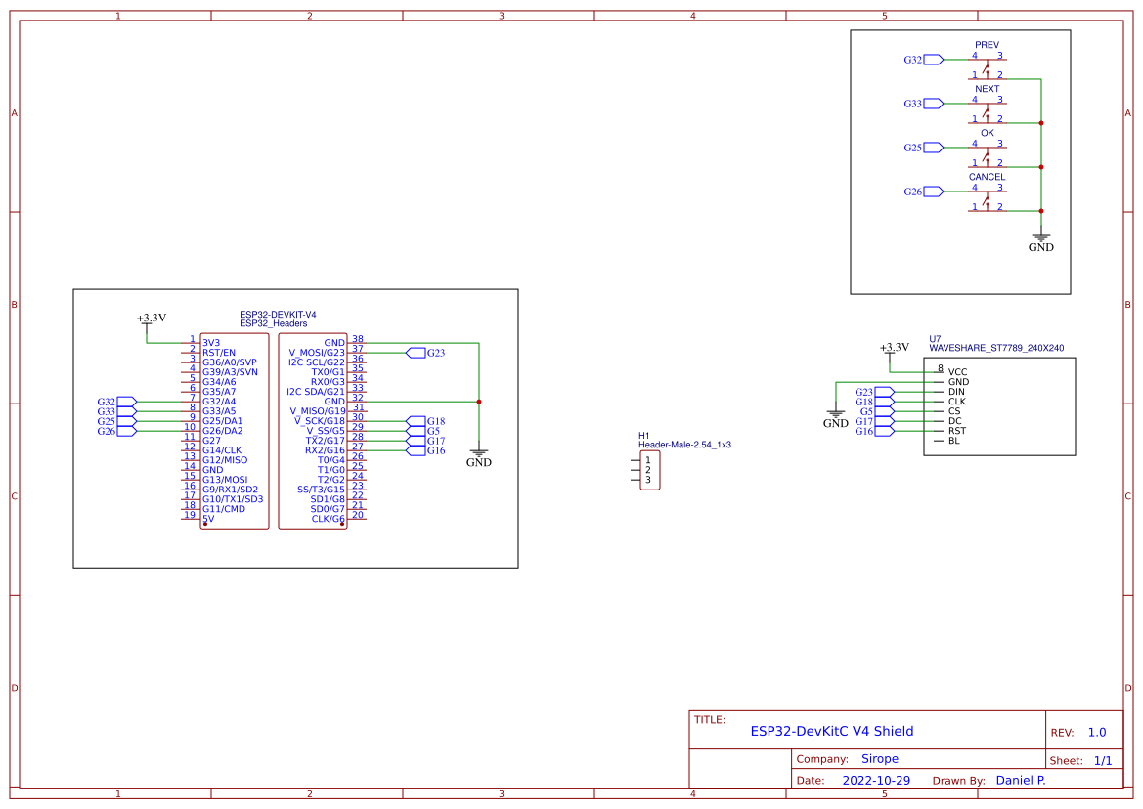Click the WAVESHARE_ST7789_240X240 display symbol U7
The height and width of the screenshot is (809, 1143).
click(x=997, y=405)
